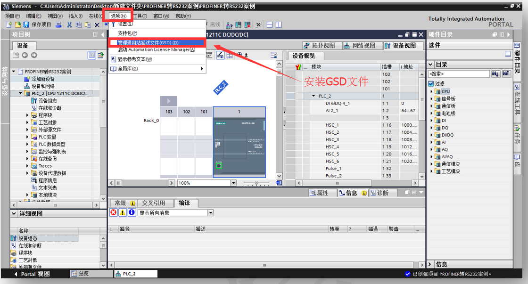
Task: Switch to Portal 视图
Action: point(32,274)
